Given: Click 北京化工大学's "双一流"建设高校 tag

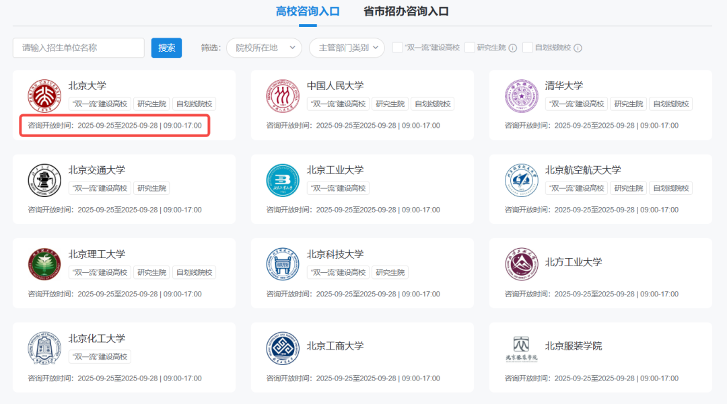Looking at the screenshot, I should [x=100, y=356].
